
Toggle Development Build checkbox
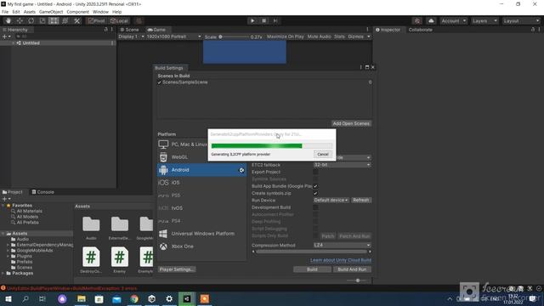pyautogui.click(x=315, y=207)
